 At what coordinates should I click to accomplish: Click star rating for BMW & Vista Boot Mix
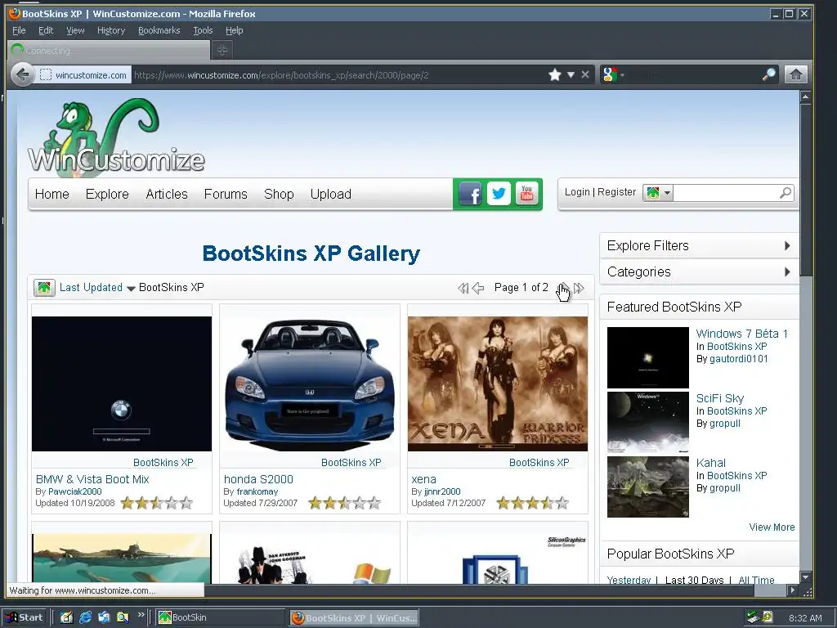(156, 503)
